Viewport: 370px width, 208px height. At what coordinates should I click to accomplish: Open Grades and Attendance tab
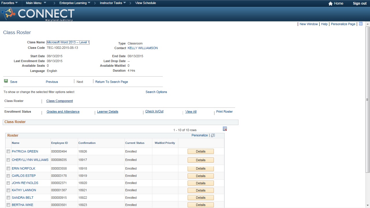(63, 112)
